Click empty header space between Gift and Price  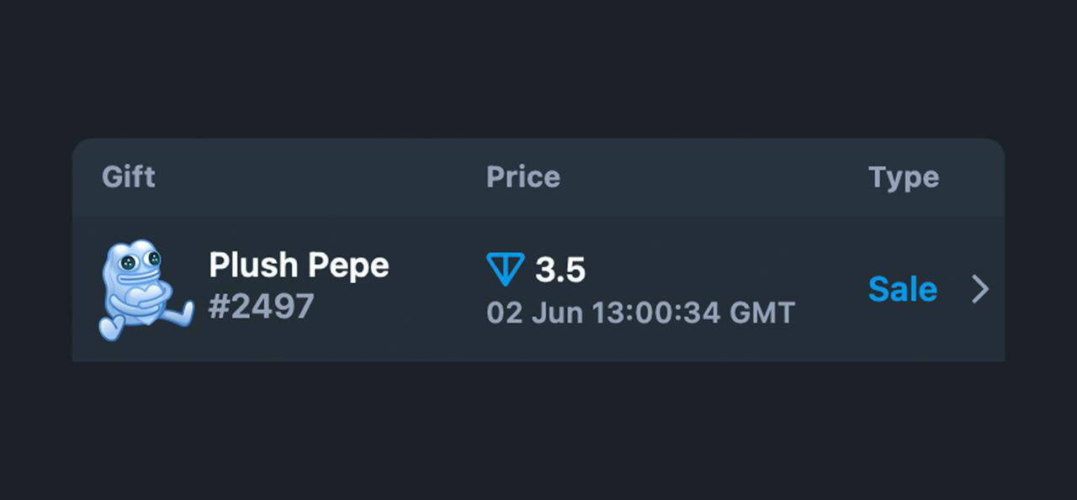pos(320,177)
